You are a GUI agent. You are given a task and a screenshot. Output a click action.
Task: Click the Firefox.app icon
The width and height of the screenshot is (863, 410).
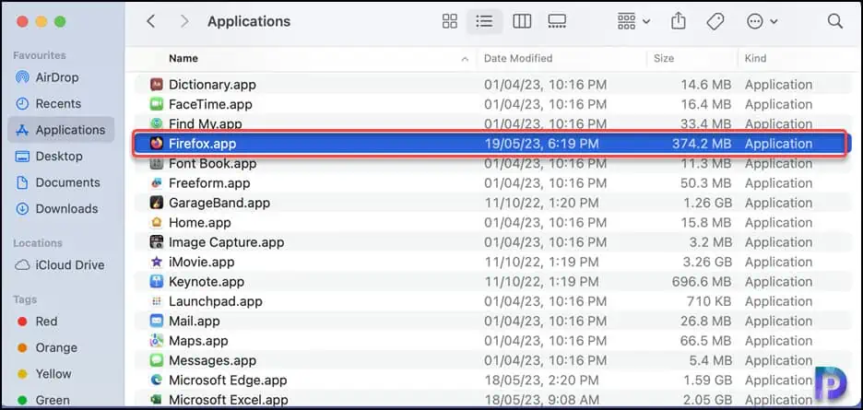click(x=157, y=144)
